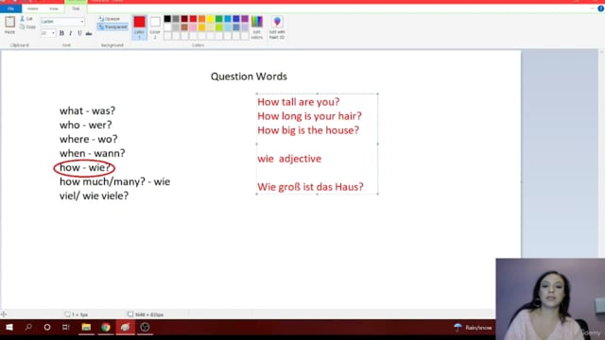
Task: Click the text 'How tall are you?'
Action: [x=299, y=102]
